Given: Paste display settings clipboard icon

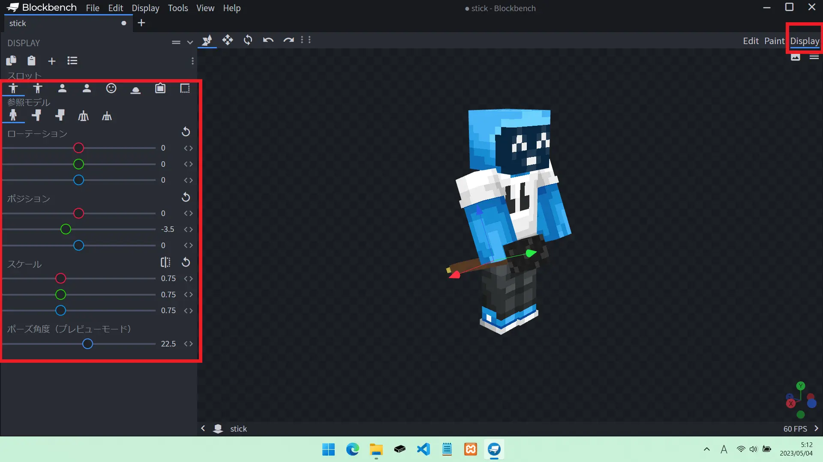Looking at the screenshot, I should [31, 61].
